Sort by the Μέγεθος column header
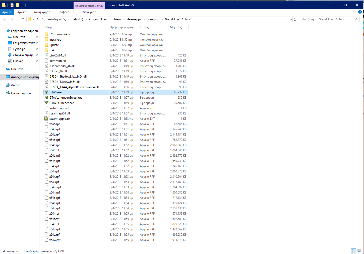 click(x=178, y=27)
